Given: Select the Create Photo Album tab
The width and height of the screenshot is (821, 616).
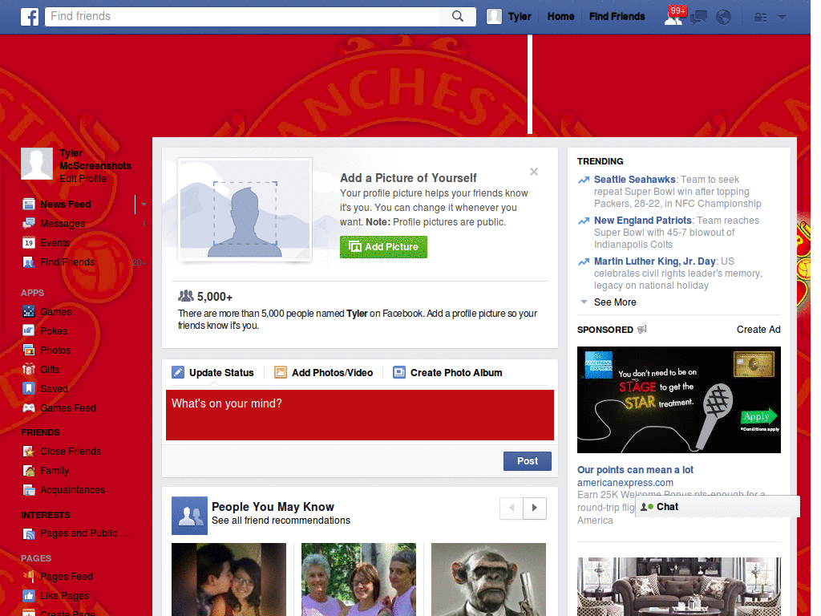Looking at the screenshot, I should point(447,372).
